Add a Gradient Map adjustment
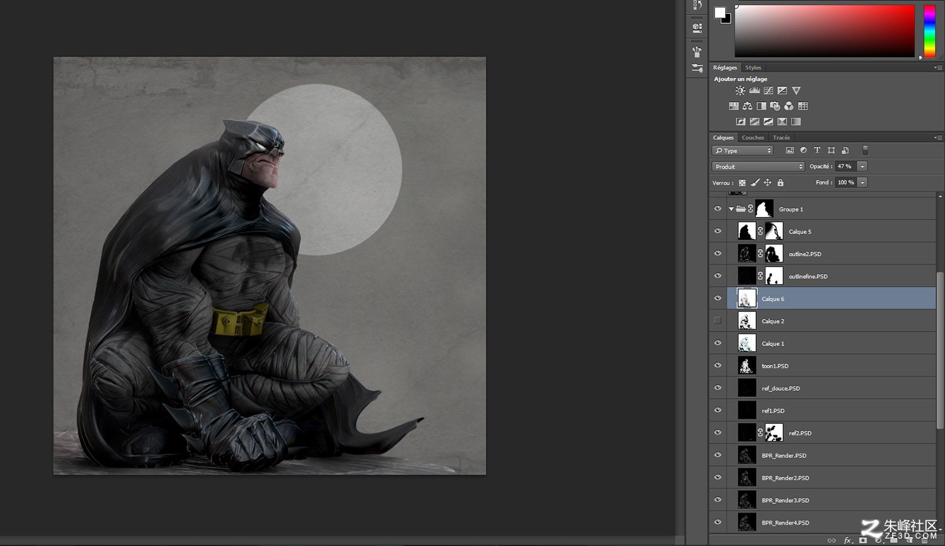Screen dimensions: 945x546 click(796, 121)
